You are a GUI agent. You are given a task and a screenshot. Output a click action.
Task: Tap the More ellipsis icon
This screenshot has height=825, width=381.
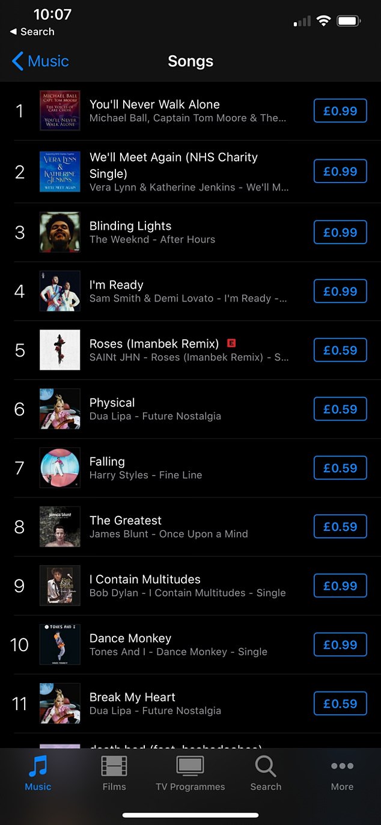pyautogui.click(x=342, y=767)
